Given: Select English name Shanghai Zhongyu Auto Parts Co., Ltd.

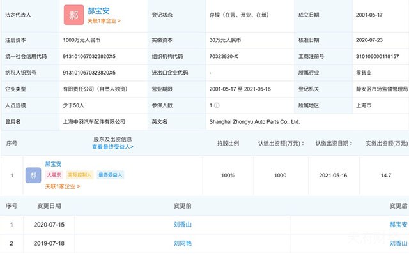Looking at the screenshot, I should (x=254, y=122).
